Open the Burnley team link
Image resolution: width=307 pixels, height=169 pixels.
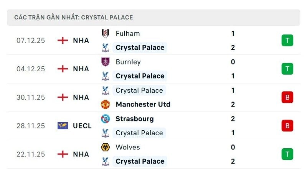[128, 62]
